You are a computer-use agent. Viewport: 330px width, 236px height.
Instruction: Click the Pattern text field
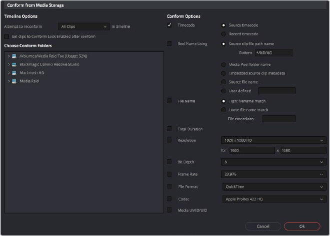273,53
